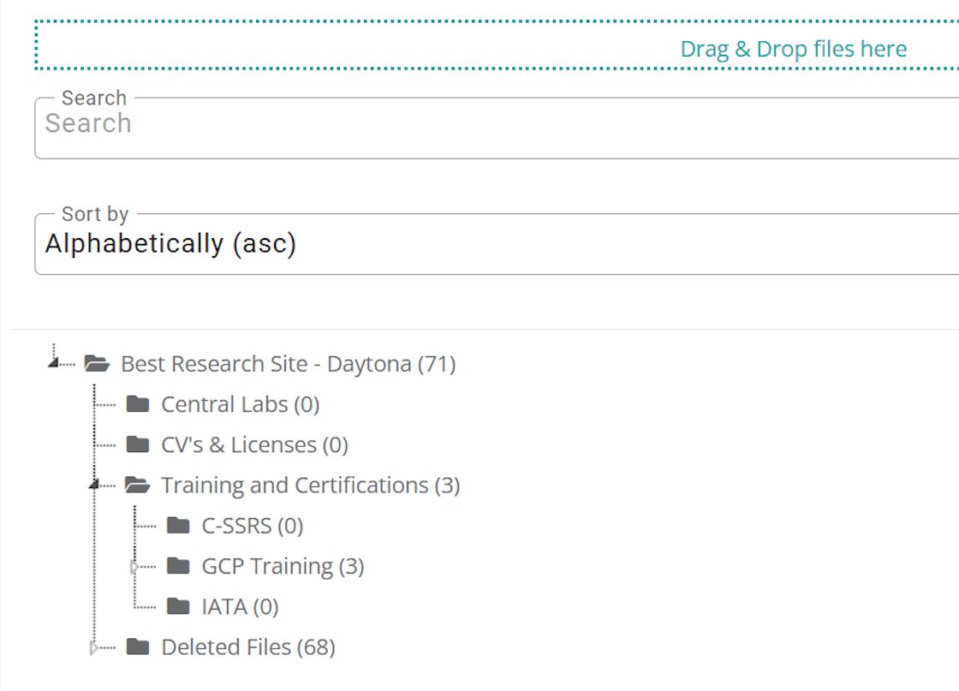Click the GCP Training folder icon

pos(178,566)
